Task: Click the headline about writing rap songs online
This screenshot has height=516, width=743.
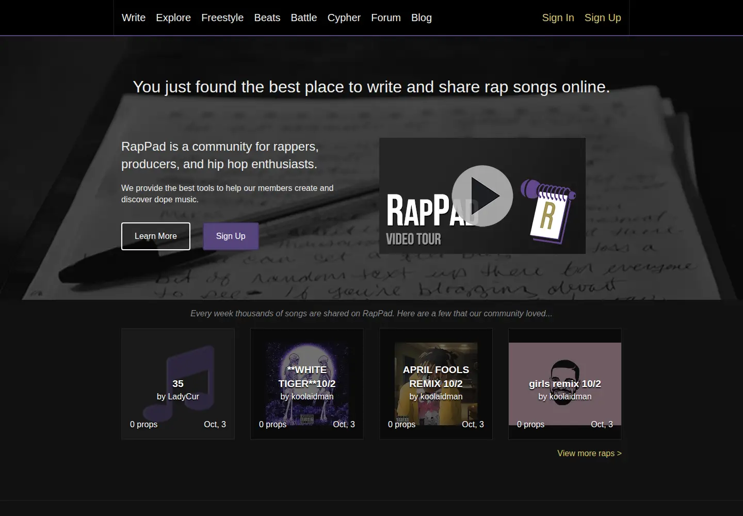Action: point(372,87)
